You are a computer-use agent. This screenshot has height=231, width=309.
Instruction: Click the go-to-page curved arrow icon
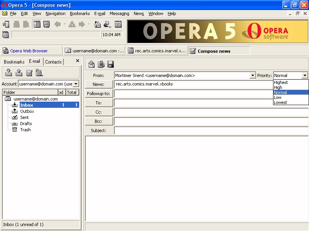tap(107, 24)
